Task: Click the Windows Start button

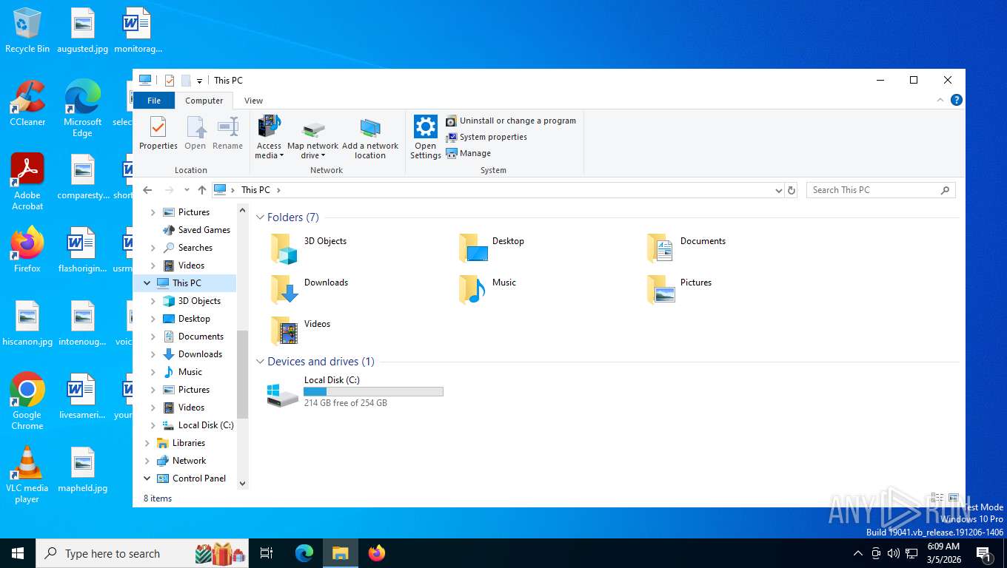Action: [x=18, y=553]
